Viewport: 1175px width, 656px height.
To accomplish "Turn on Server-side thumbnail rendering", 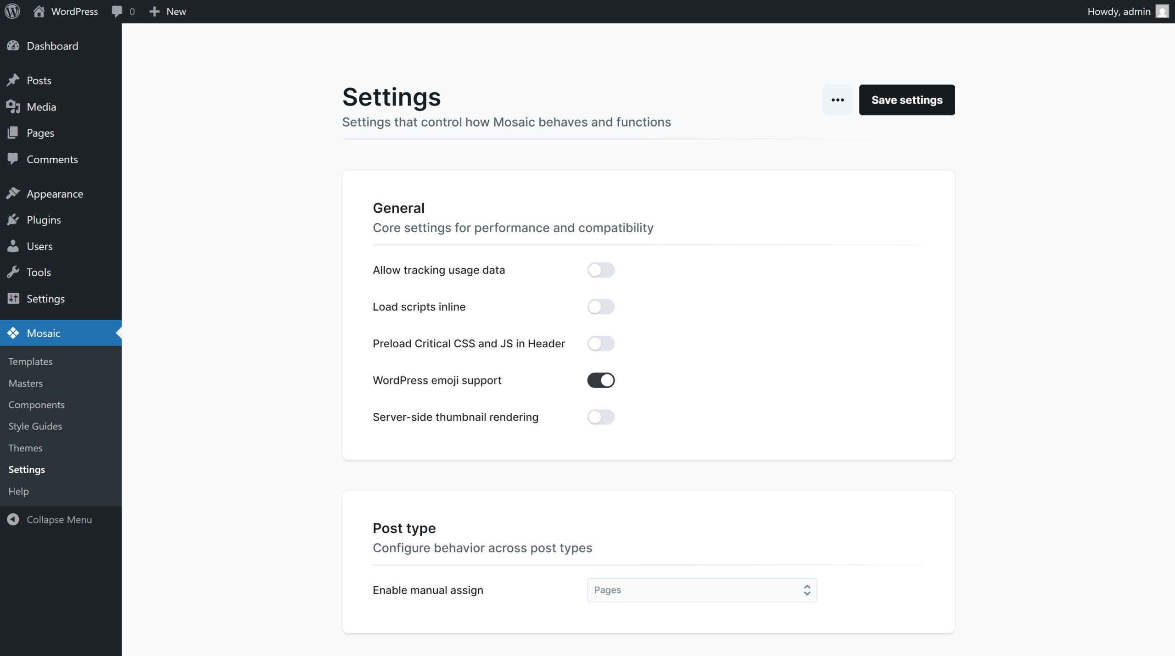I will click(601, 417).
